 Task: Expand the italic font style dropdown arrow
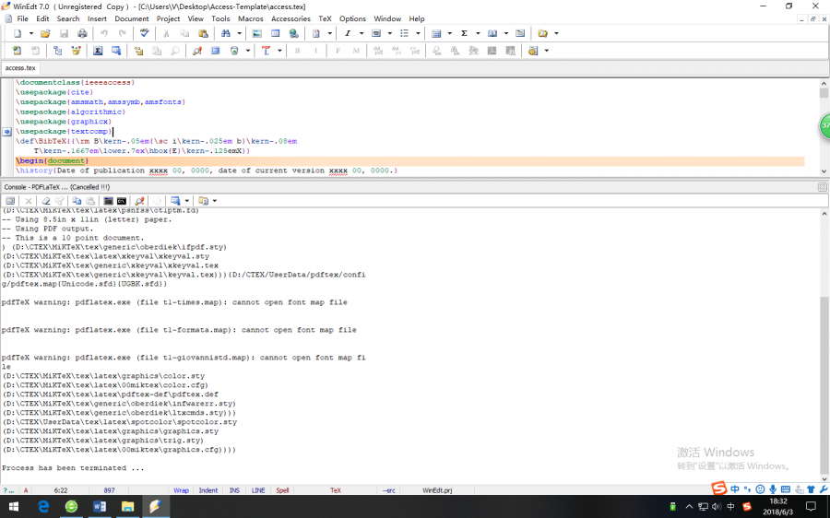click(361, 33)
